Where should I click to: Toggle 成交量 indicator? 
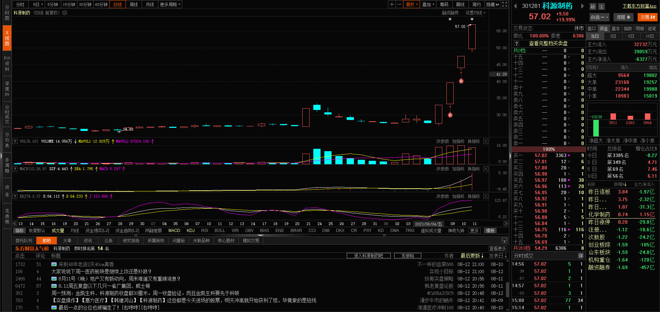(x=58, y=231)
